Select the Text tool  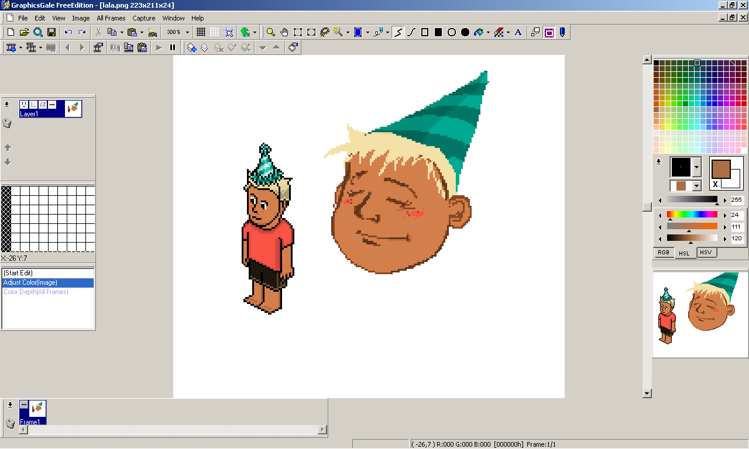(x=518, y=32)
